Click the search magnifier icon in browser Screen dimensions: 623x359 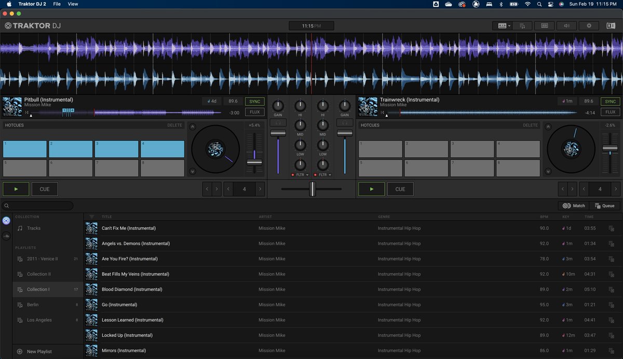7,206
